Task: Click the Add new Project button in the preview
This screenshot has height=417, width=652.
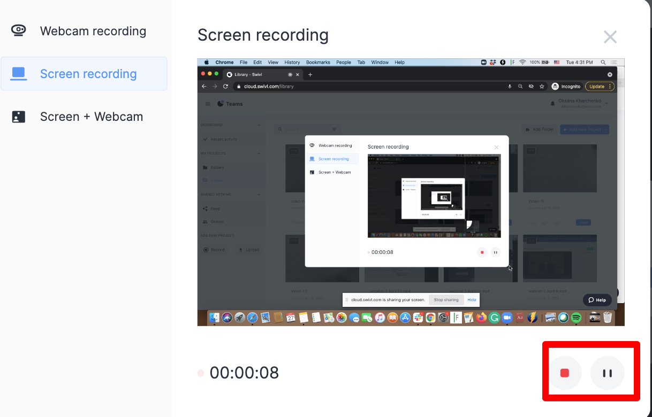Action: point(585,129)
